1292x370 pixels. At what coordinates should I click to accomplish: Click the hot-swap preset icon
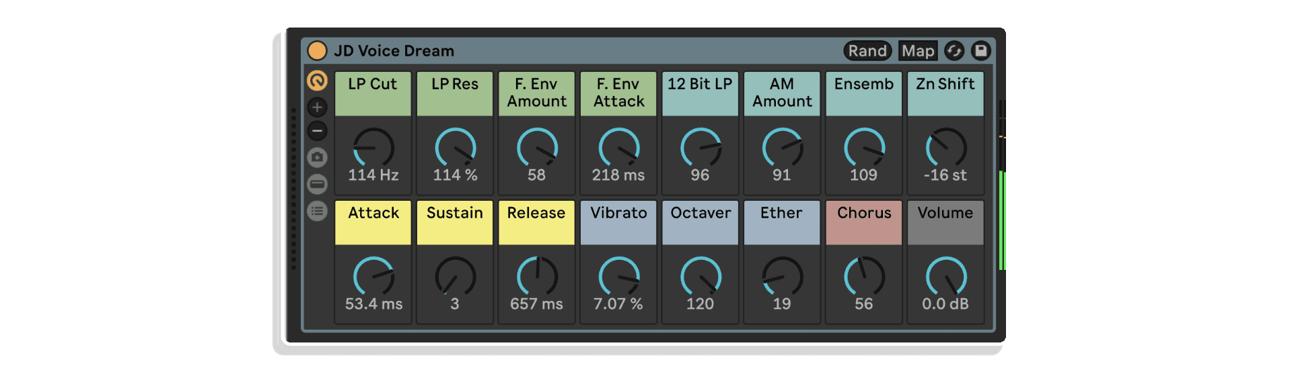click(954, 51)
